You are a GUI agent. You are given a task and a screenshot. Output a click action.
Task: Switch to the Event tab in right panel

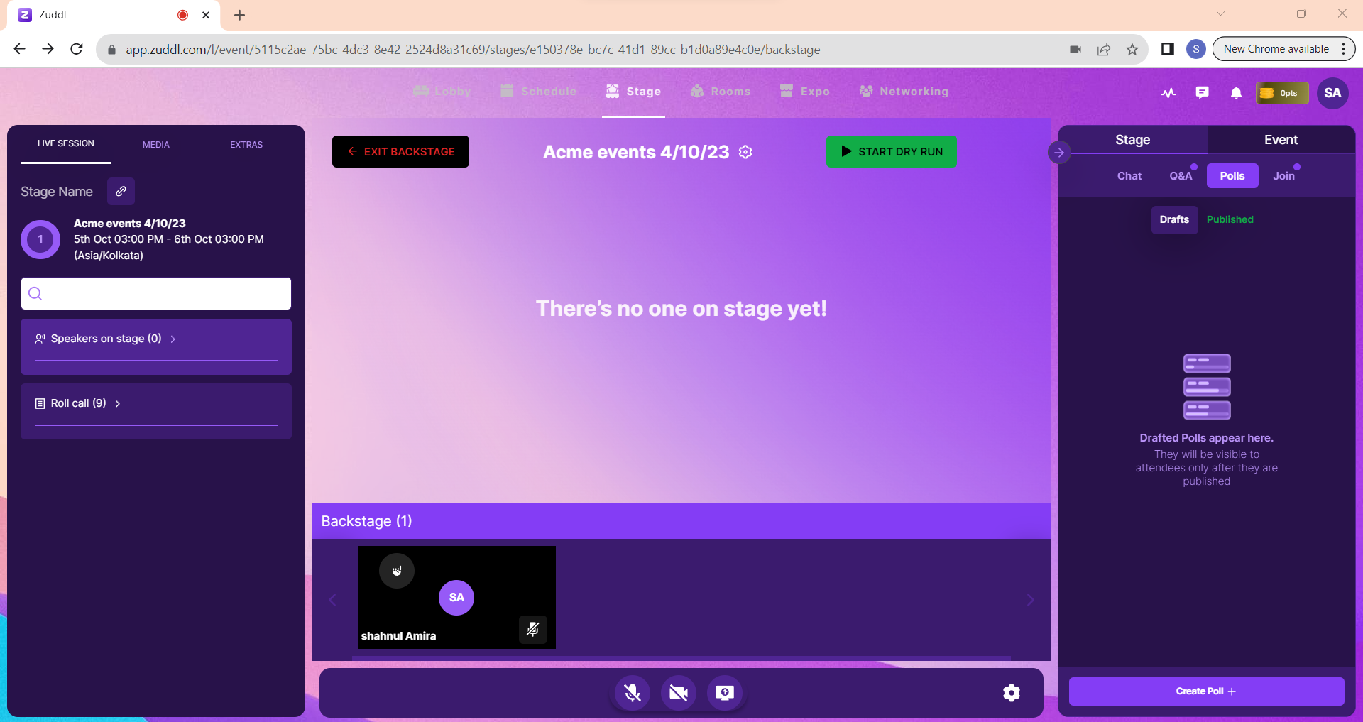(1281, 140)
